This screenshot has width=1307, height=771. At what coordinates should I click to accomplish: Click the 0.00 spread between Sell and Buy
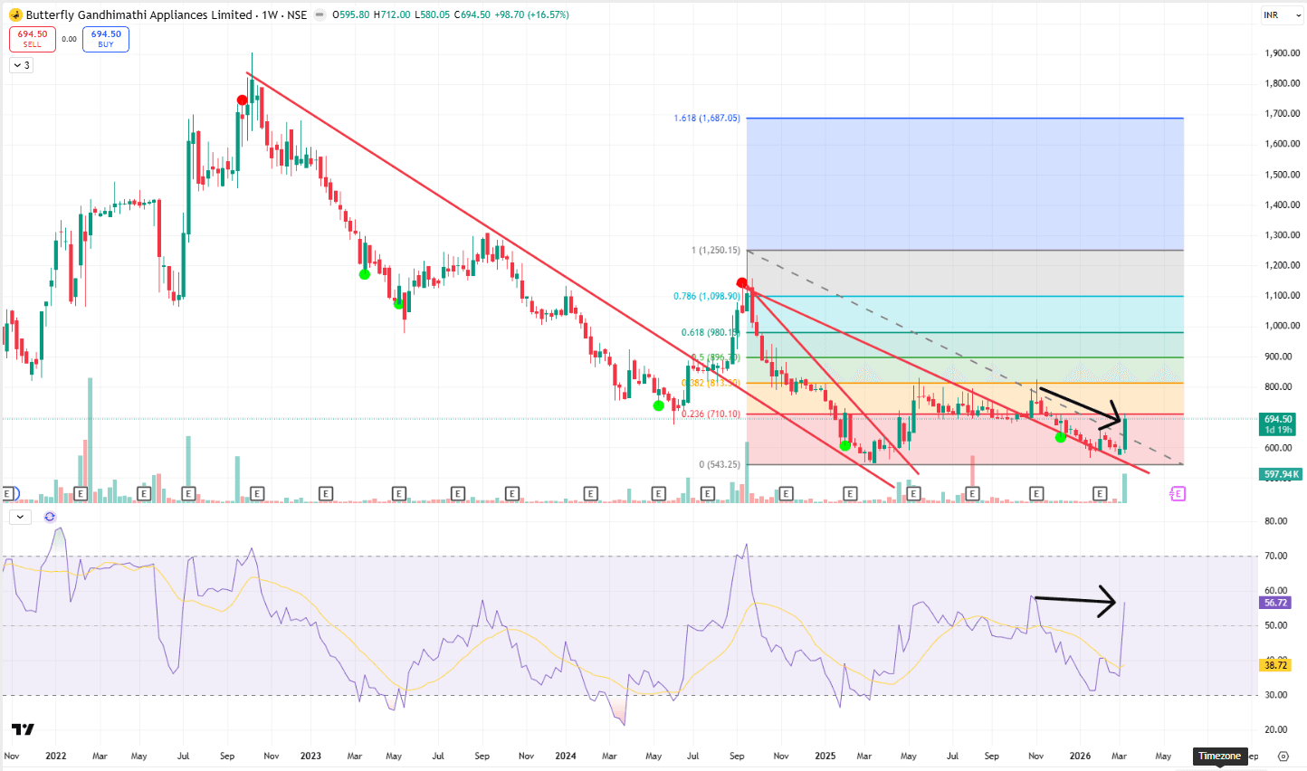[x=69, y=39]
